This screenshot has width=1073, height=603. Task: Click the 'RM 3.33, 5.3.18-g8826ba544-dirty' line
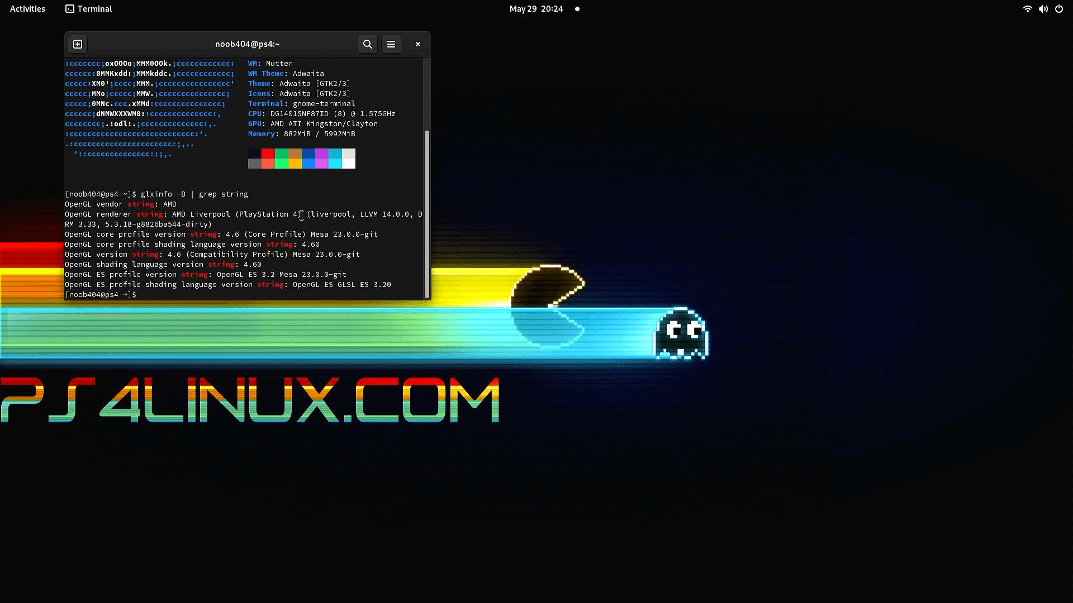coord(138,224)
